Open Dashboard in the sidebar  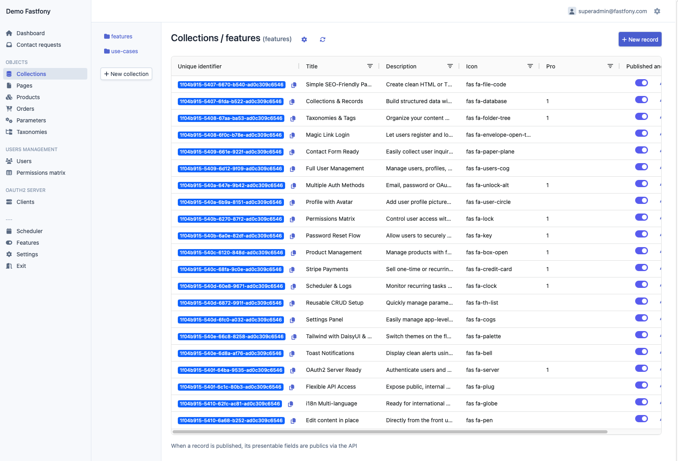(x=45, y=33)
